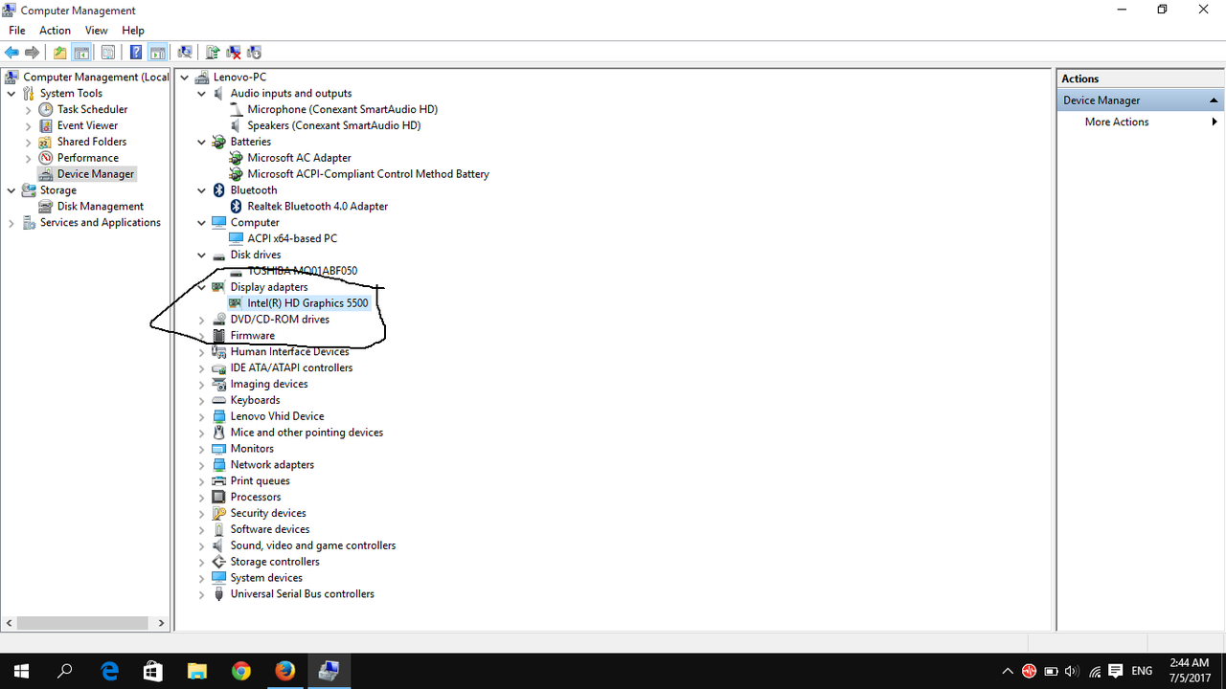Click the Disable device down-arrow toolbar icon
The width and height of the screenshot is (1226, 689).
pyautogui.click(x=255, y=53)
